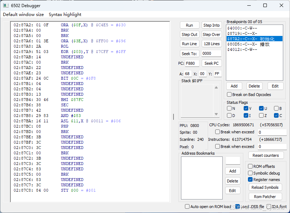The image size is (290, 213).
Task: Click the Step Out button
Action: click(190, 34)
